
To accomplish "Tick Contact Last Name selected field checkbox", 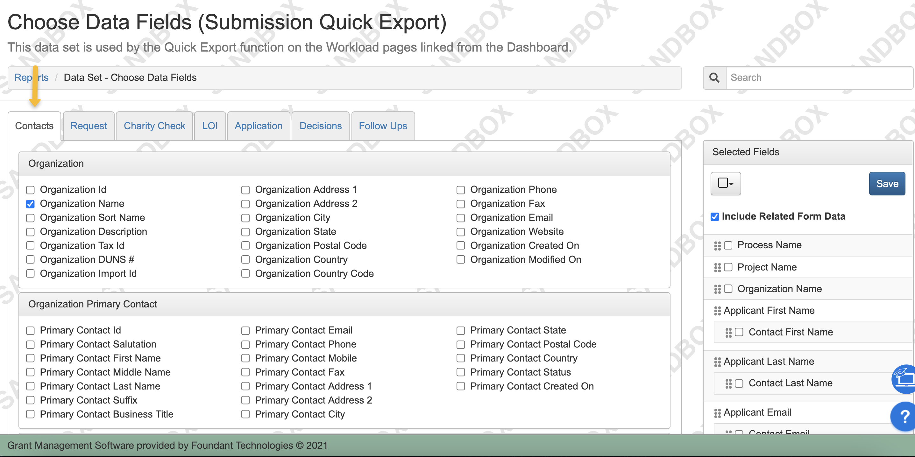I will pyautogui.click(x=739, y=383).
